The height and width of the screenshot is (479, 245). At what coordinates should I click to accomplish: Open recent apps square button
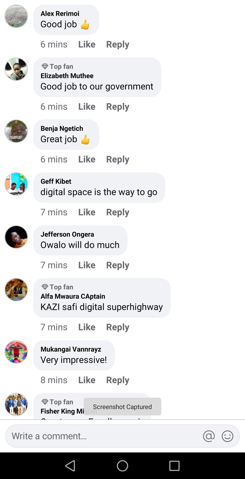(174, 466)
